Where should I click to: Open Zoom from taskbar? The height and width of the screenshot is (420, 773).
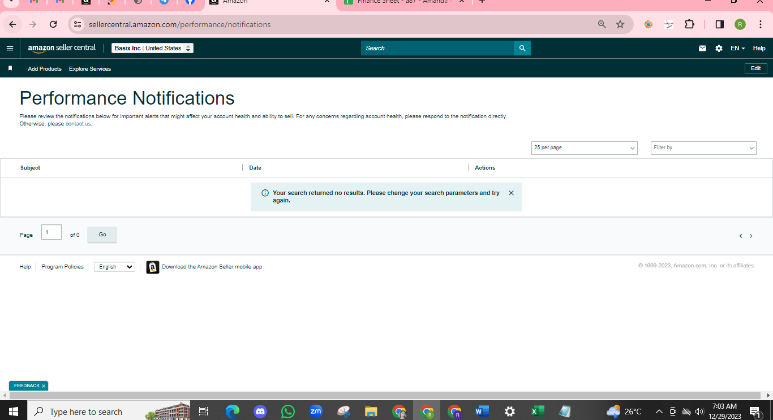316,412
